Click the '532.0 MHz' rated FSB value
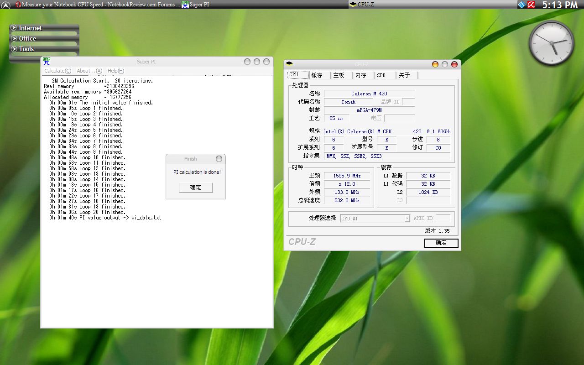Viewport: 584px width, 365px height. point(347,200)
